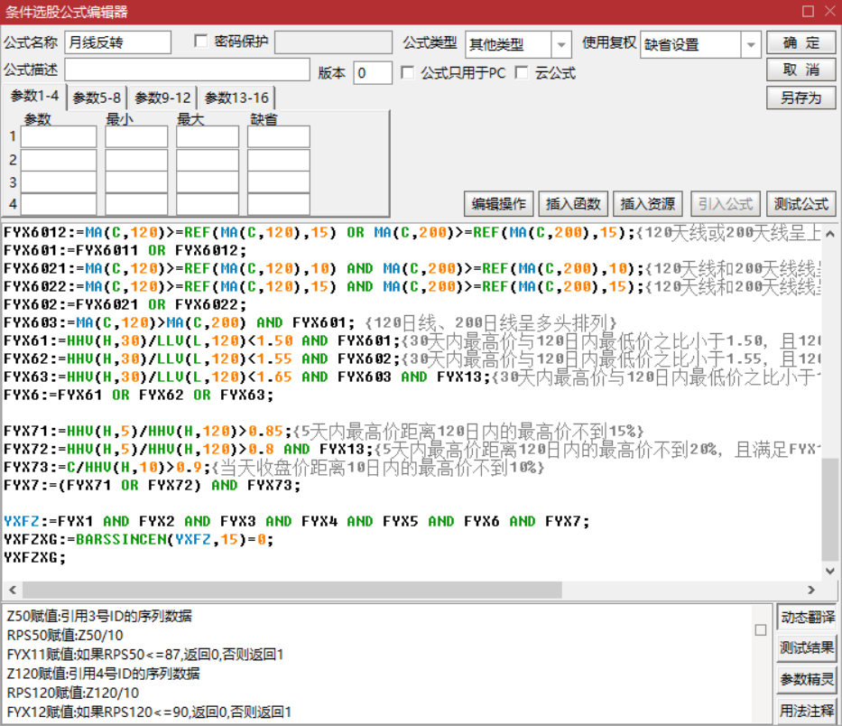Click row 2 参数 name field
Image resolution: width=842 pixels, height=726 pixels.
click(x=59, y=160)
